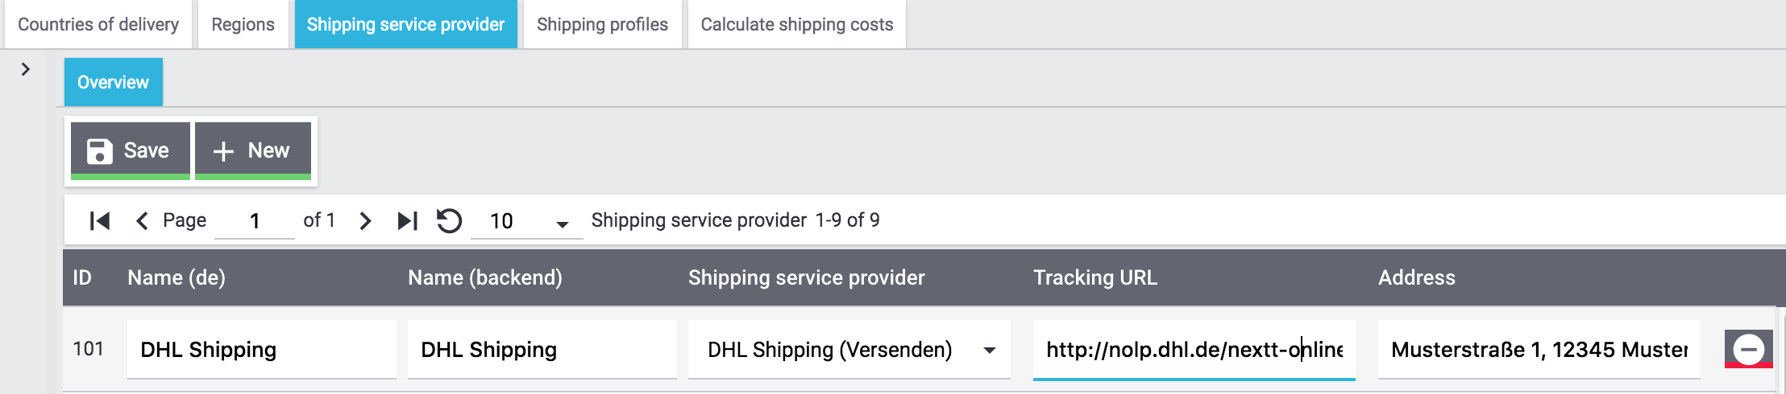Open the Regions tab
The height and width of the screenshot is (394, 1786).
point(243,24)
